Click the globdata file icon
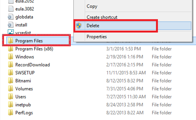This screenshot has height=120, width=196. (11, 17)
